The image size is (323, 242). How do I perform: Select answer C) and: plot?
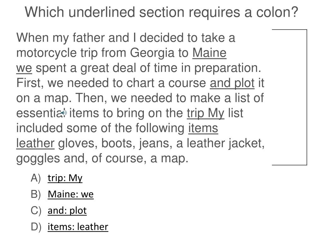point(67,210)
